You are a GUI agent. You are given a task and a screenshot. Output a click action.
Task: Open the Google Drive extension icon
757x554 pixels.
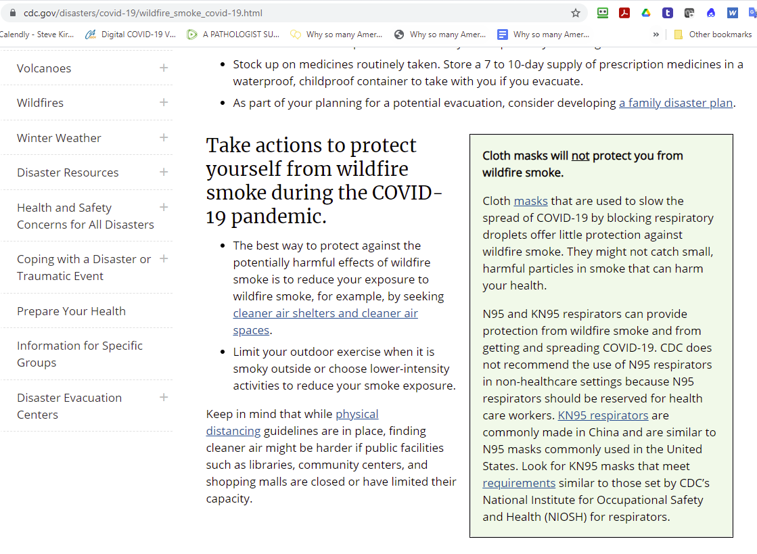pos(646,13)
